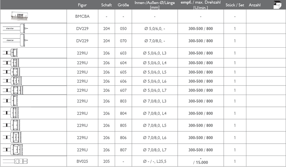
Task: Click the package box icon in header
Action: tap(277, 5)
